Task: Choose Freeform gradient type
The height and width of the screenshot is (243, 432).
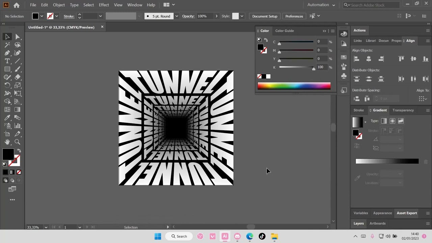Action: coord(401,121)
